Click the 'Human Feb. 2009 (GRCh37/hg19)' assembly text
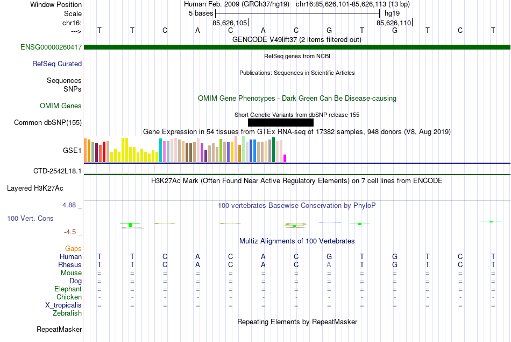 [x=237, y=4]
